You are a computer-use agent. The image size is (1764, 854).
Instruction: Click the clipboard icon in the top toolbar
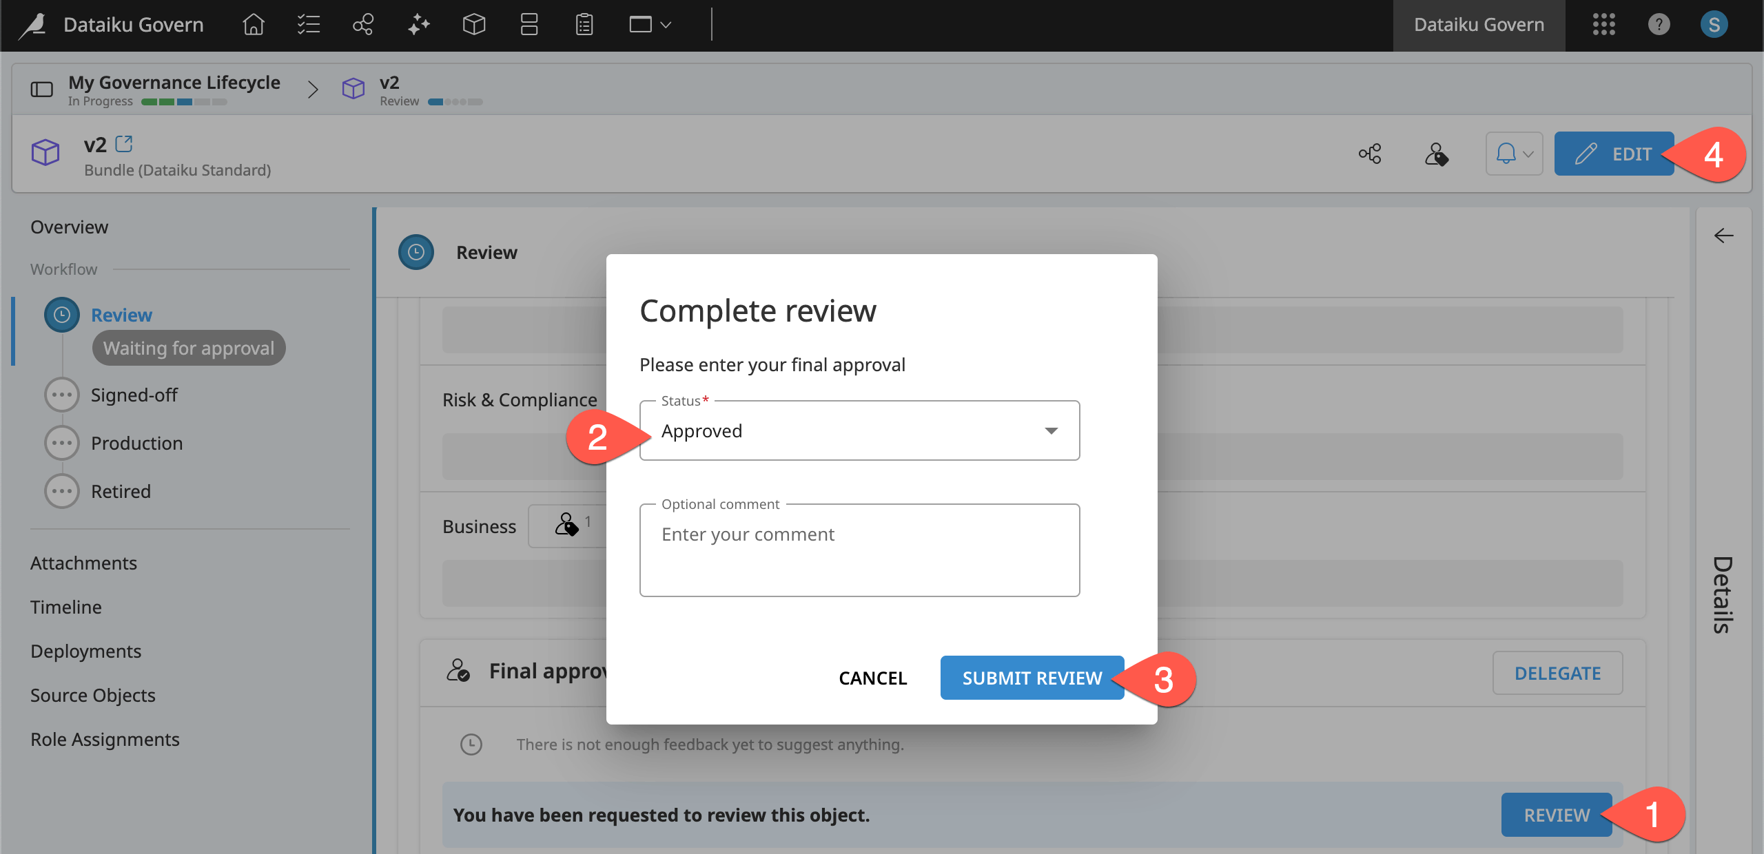(x=583, y=24)
